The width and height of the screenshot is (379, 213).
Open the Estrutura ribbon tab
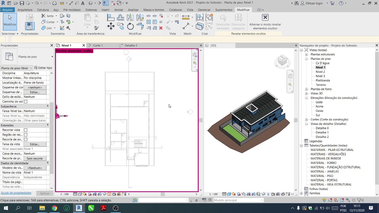[43, 10]
